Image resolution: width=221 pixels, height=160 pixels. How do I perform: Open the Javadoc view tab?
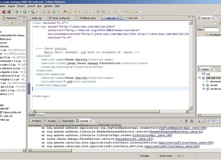click(50, 121)
